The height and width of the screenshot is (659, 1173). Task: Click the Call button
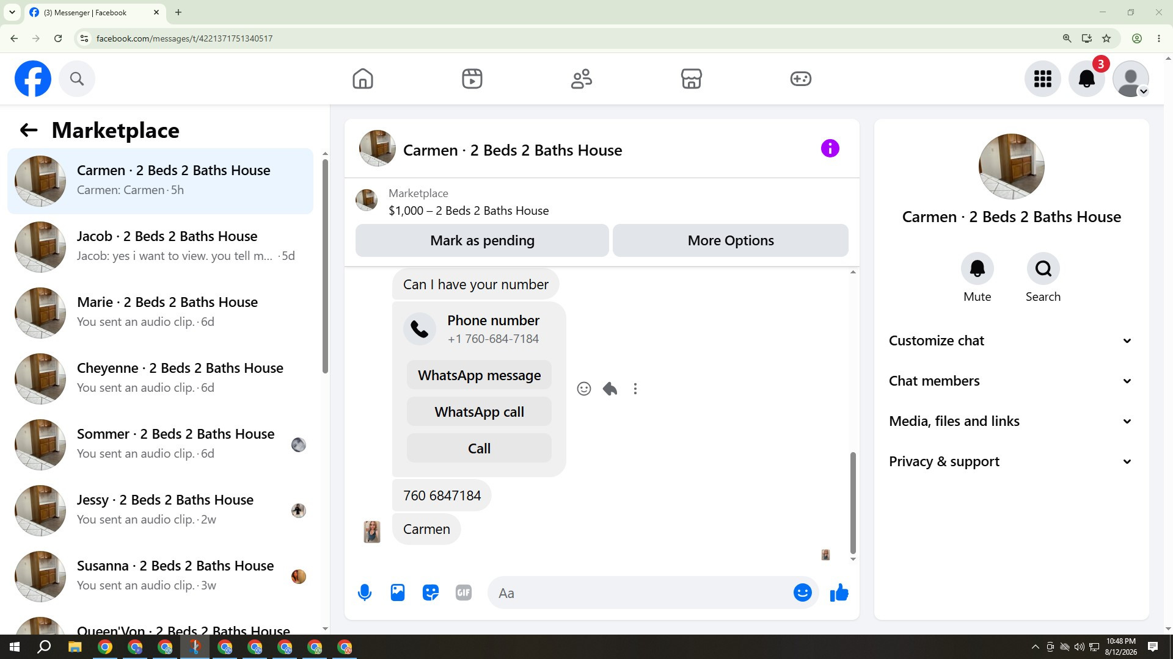click(479, 448)
